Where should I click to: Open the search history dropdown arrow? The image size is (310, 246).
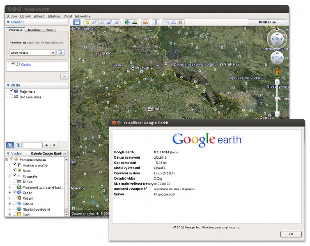tap(53, 53)
